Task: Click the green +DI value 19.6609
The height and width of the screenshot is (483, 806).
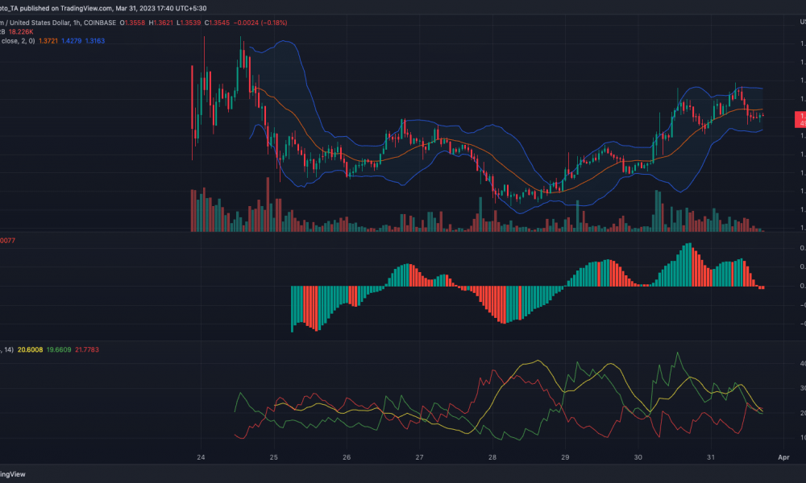Action: (x=59, y=349)
